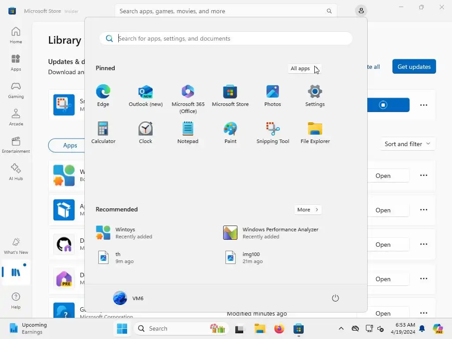Image resolution: width=452 pixels, height=339 pixels.
Task: Open more options beside the GitHub cat app icon
Action: click(x=423, y=244)
